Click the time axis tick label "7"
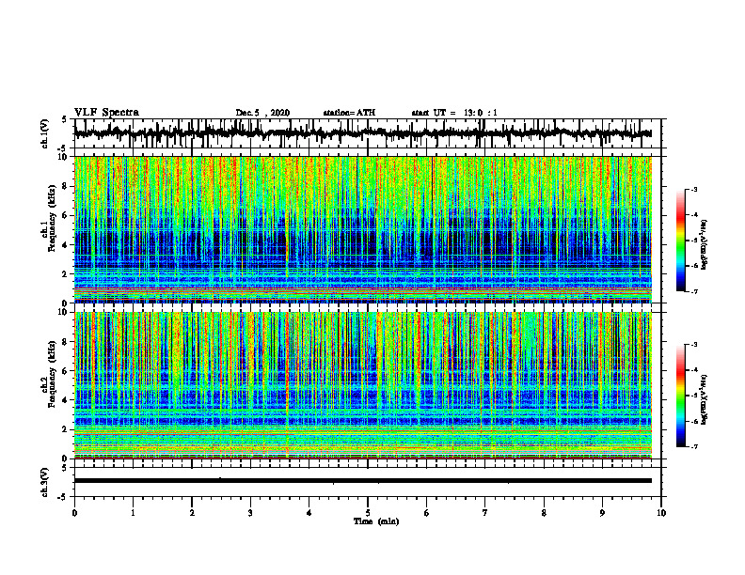The height and width of the screenshot is (575, 745). click(x=485, y=513)
